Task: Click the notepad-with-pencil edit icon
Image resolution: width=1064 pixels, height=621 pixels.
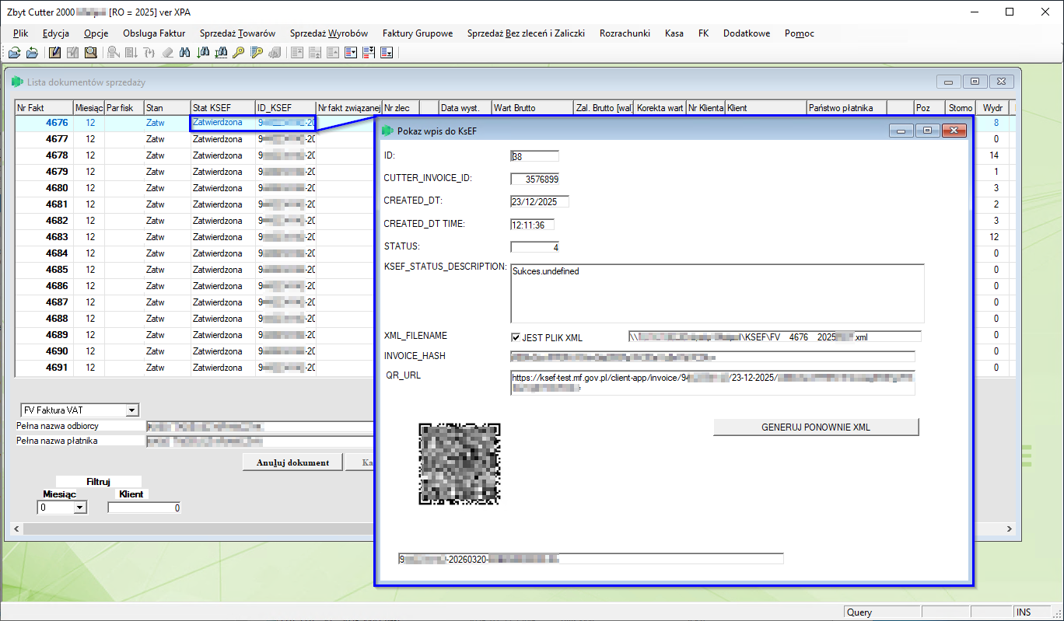Action: point(55,53)
